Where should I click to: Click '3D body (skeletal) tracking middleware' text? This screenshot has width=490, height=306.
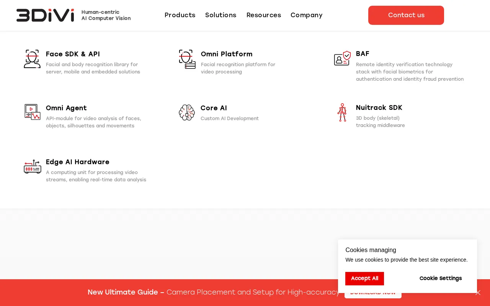pyautogui.click(x=381, y=122)
